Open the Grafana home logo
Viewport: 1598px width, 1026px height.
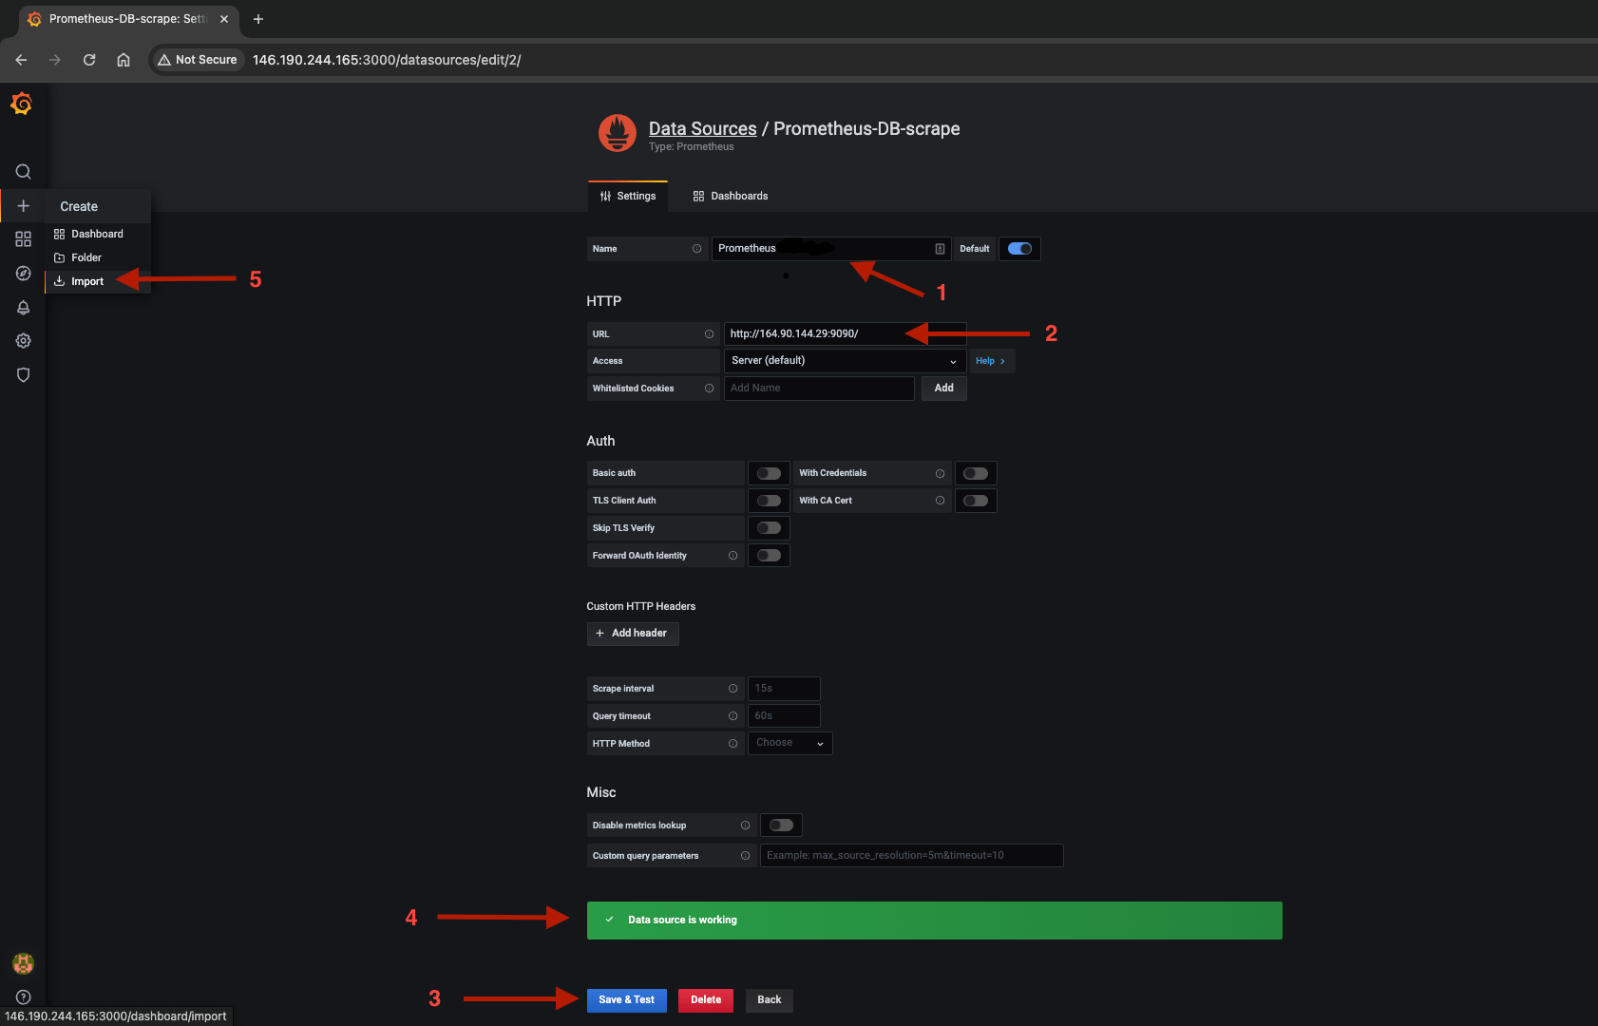pyautogui.click(x=22, y=104)
